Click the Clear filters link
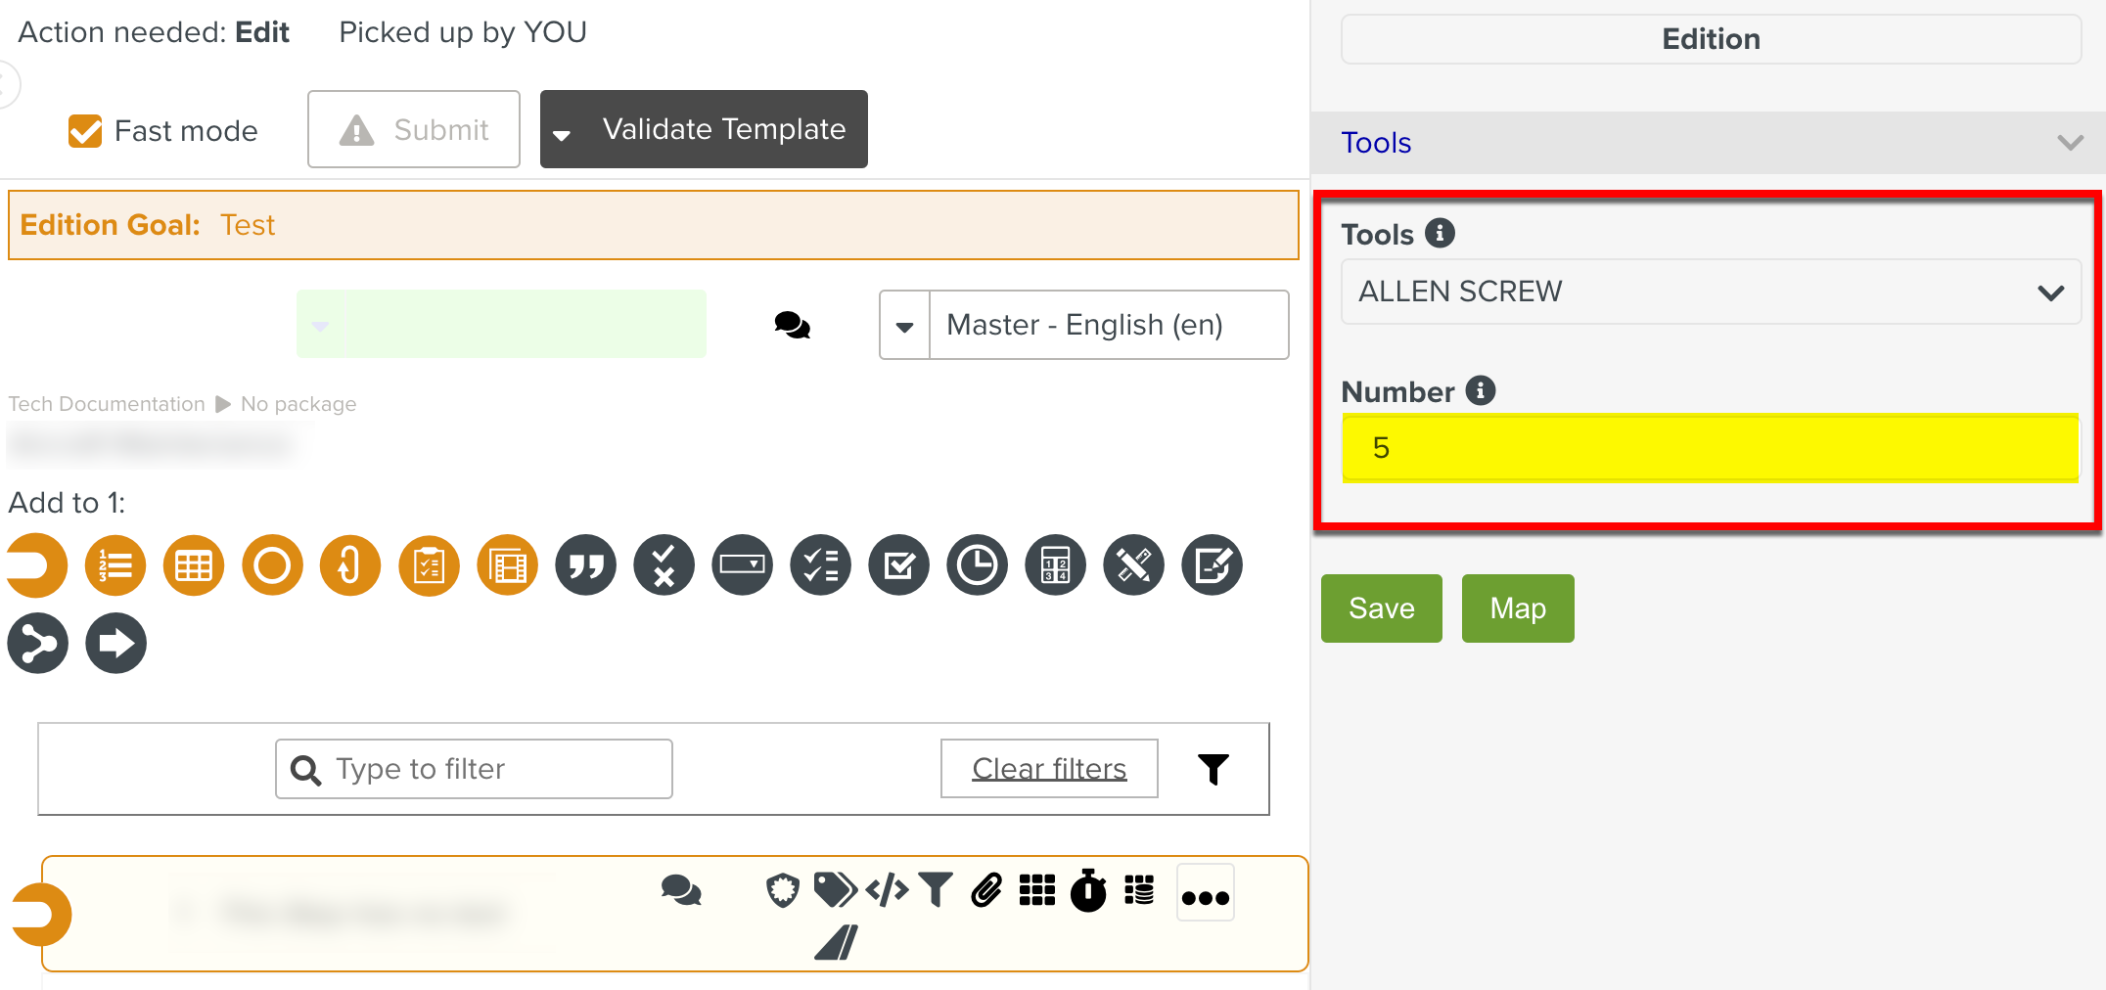 1049,769
